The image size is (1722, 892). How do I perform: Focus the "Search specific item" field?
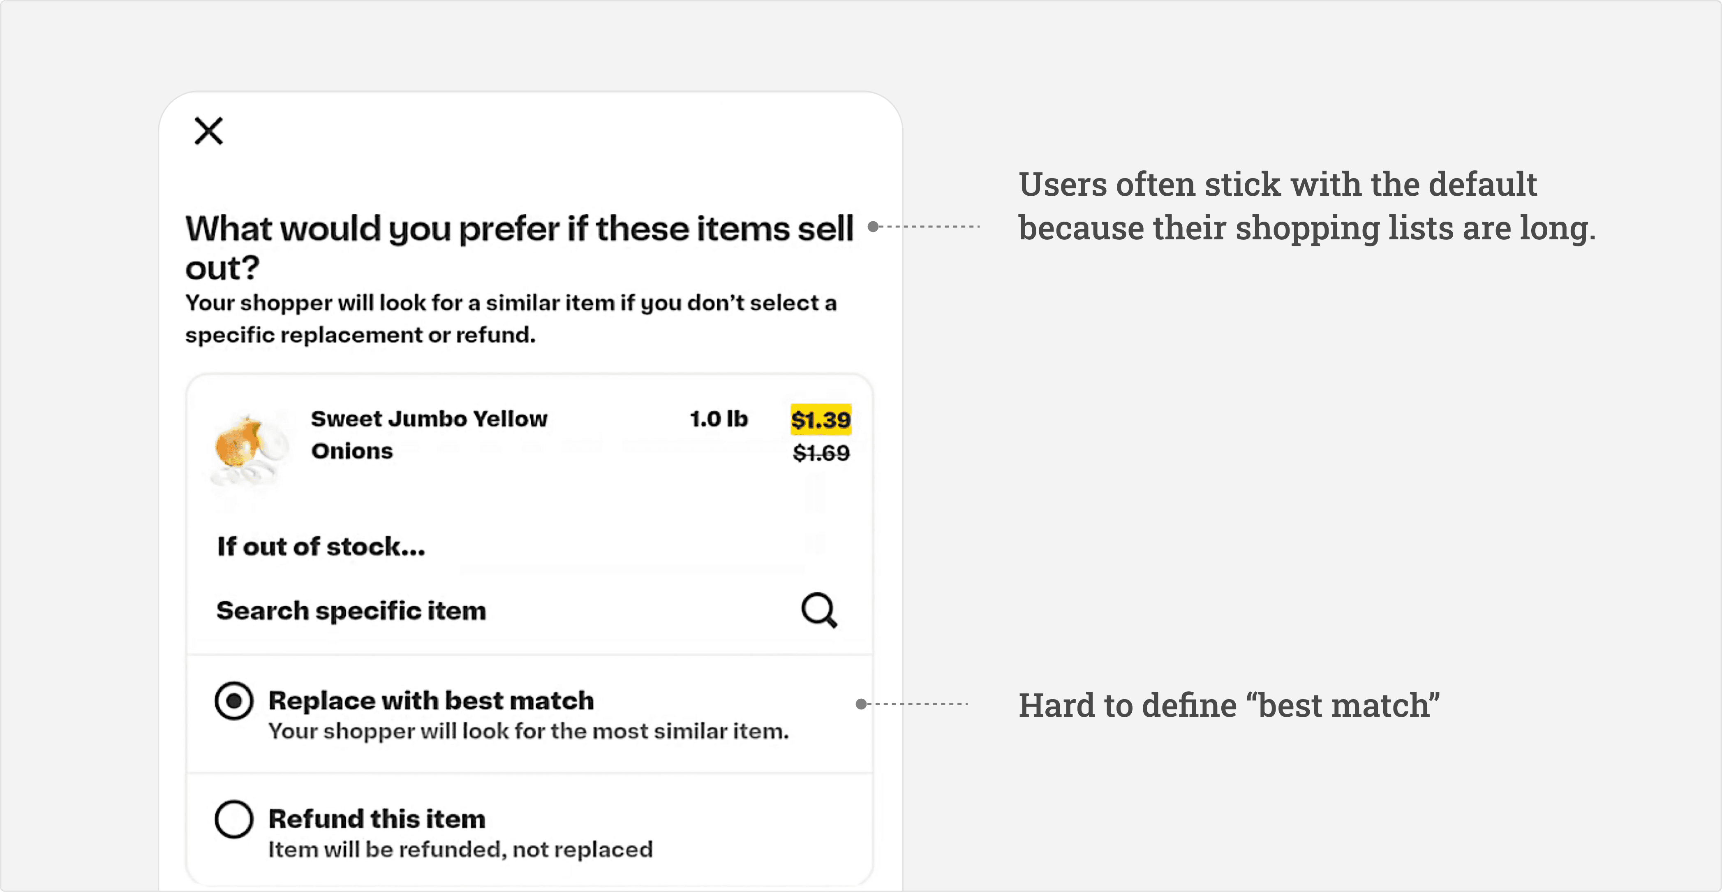[x=351, y=610]
